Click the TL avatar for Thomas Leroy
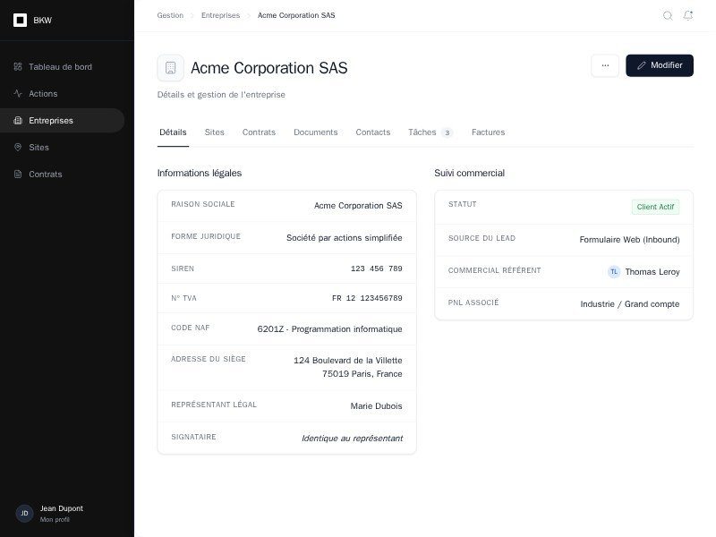Viewport: 716px width, 537px height. pyautogui.click(x=614, y=272)
